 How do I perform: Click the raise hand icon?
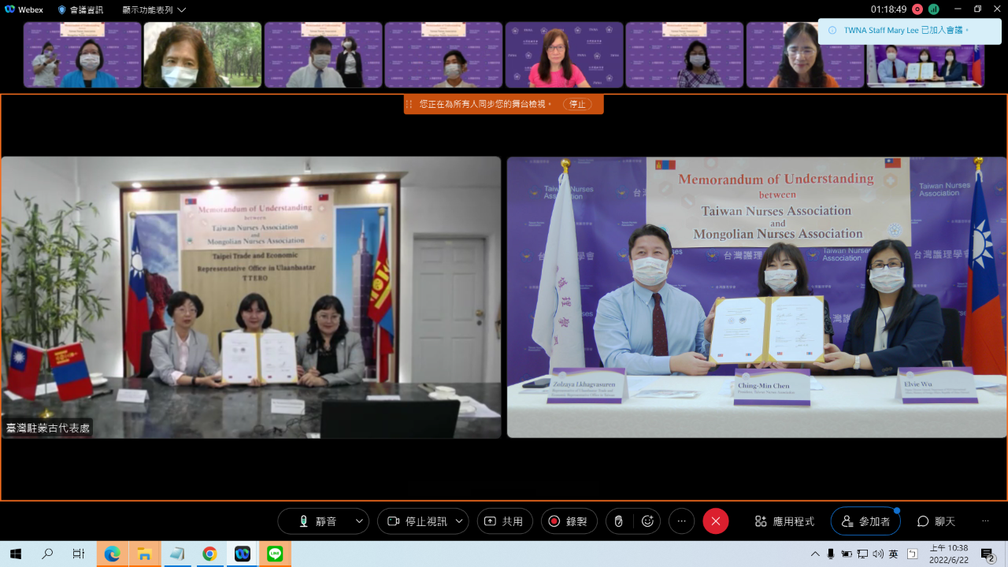[619, 521]
